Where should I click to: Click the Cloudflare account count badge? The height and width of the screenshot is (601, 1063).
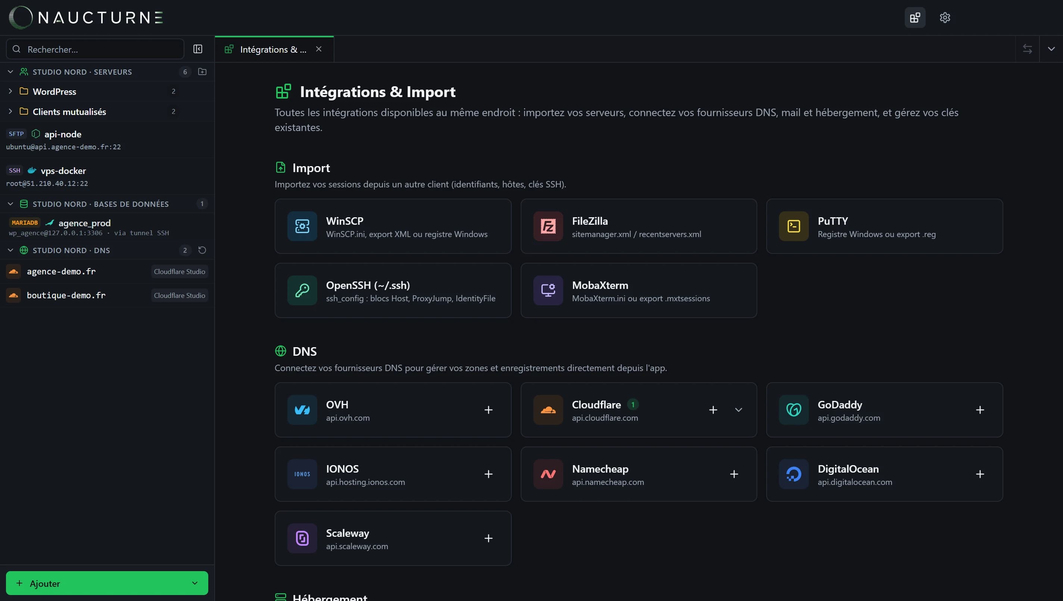pos(633,405)
